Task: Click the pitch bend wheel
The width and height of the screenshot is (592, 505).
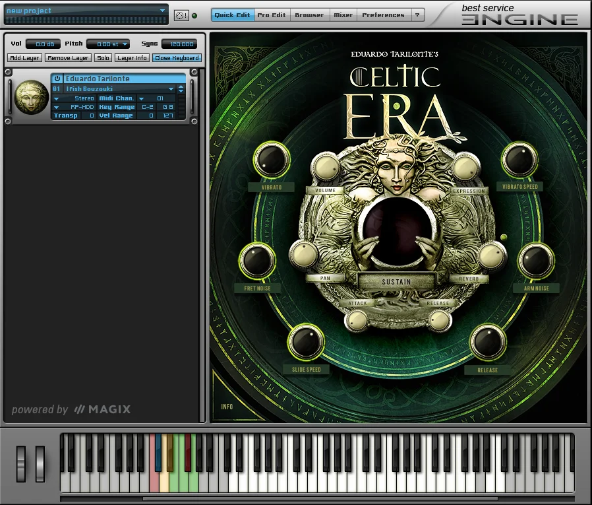Action: [x=20, y=464]
